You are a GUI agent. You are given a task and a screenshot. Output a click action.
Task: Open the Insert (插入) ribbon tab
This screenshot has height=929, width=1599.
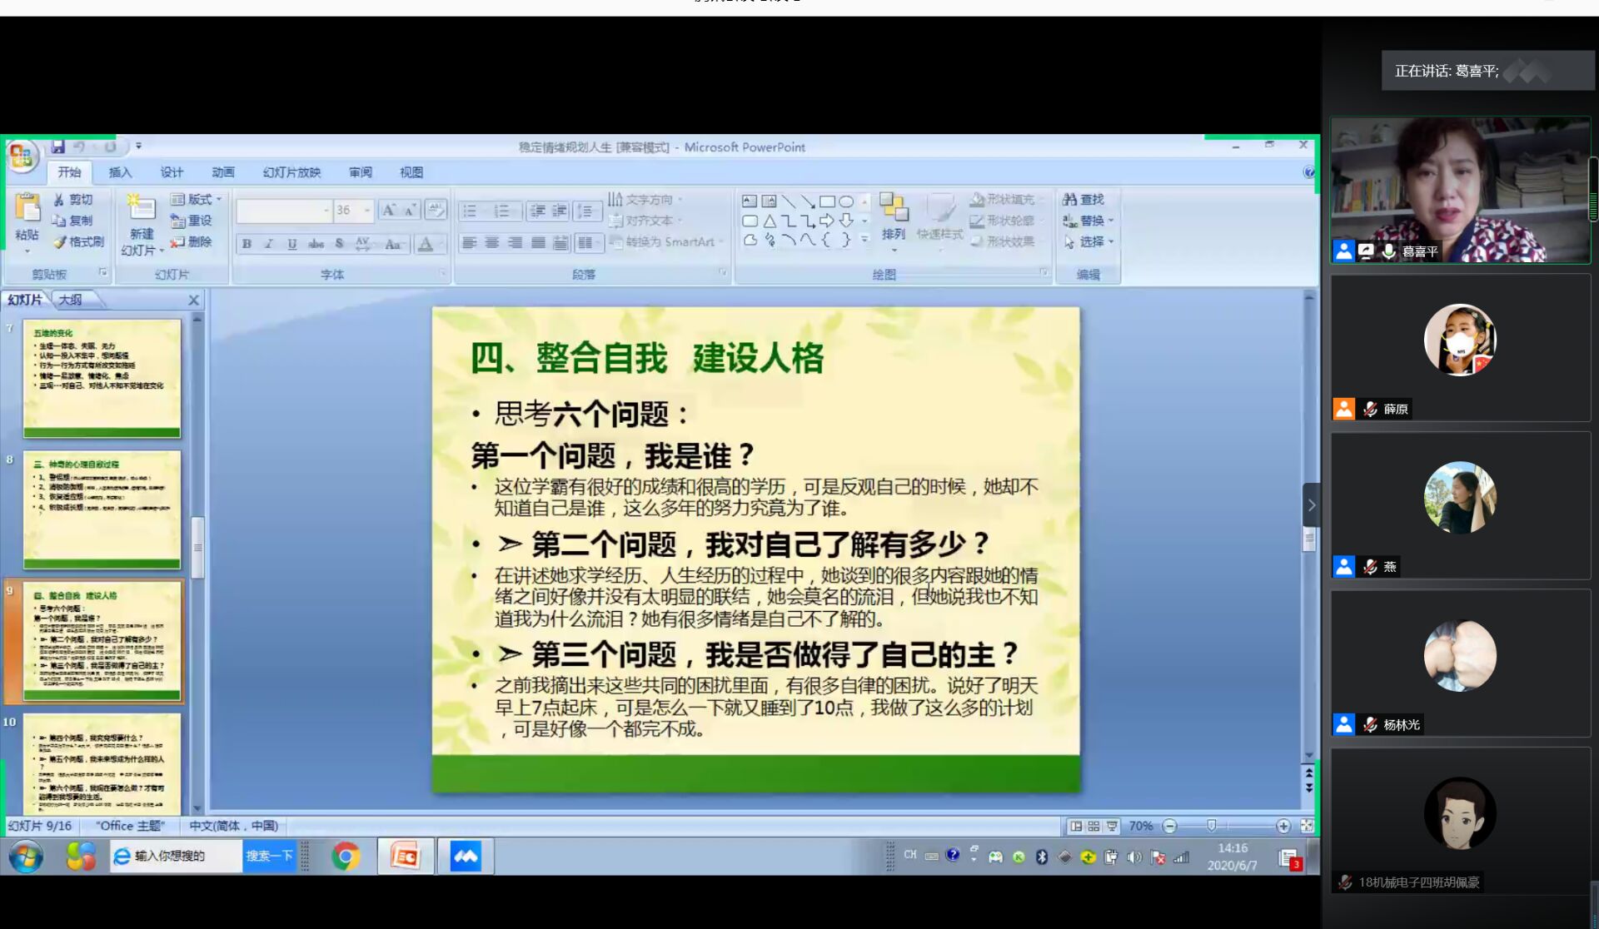coord(120,172)
